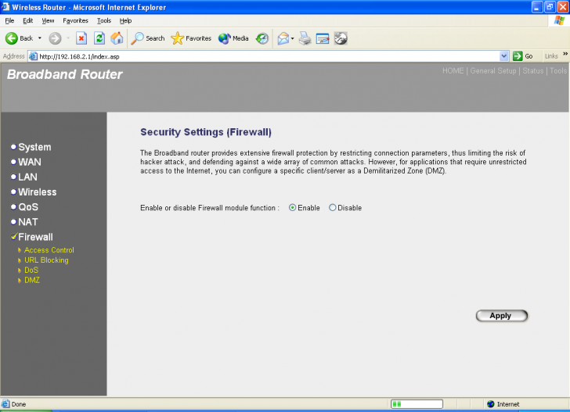The image size is (570, 412).
Task: Click the Broadband Router title banner
Action: 65,74
